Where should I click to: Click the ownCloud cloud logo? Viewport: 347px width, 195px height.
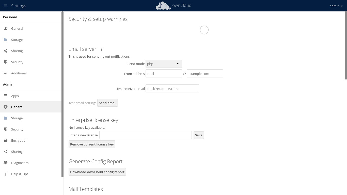[163, 6]
